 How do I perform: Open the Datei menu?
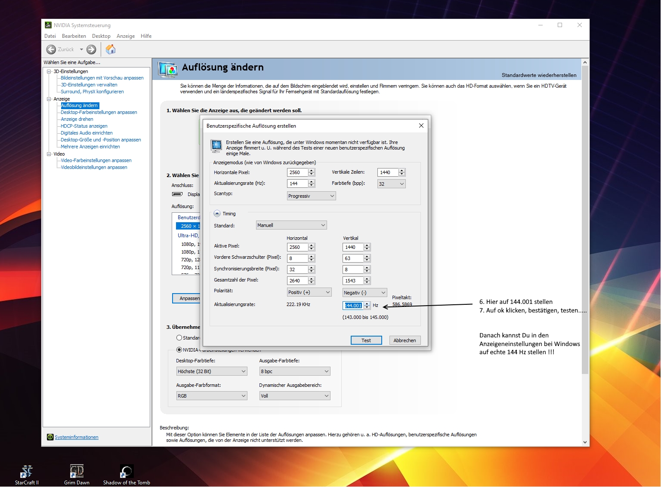pos(50,36)
